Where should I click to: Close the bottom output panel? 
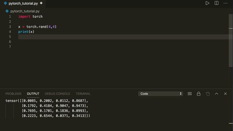tap(225, 94)
